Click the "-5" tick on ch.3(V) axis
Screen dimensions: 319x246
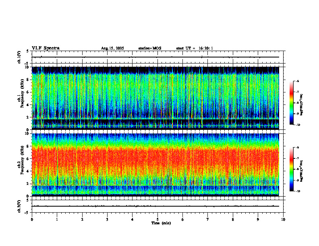point(27,213)
